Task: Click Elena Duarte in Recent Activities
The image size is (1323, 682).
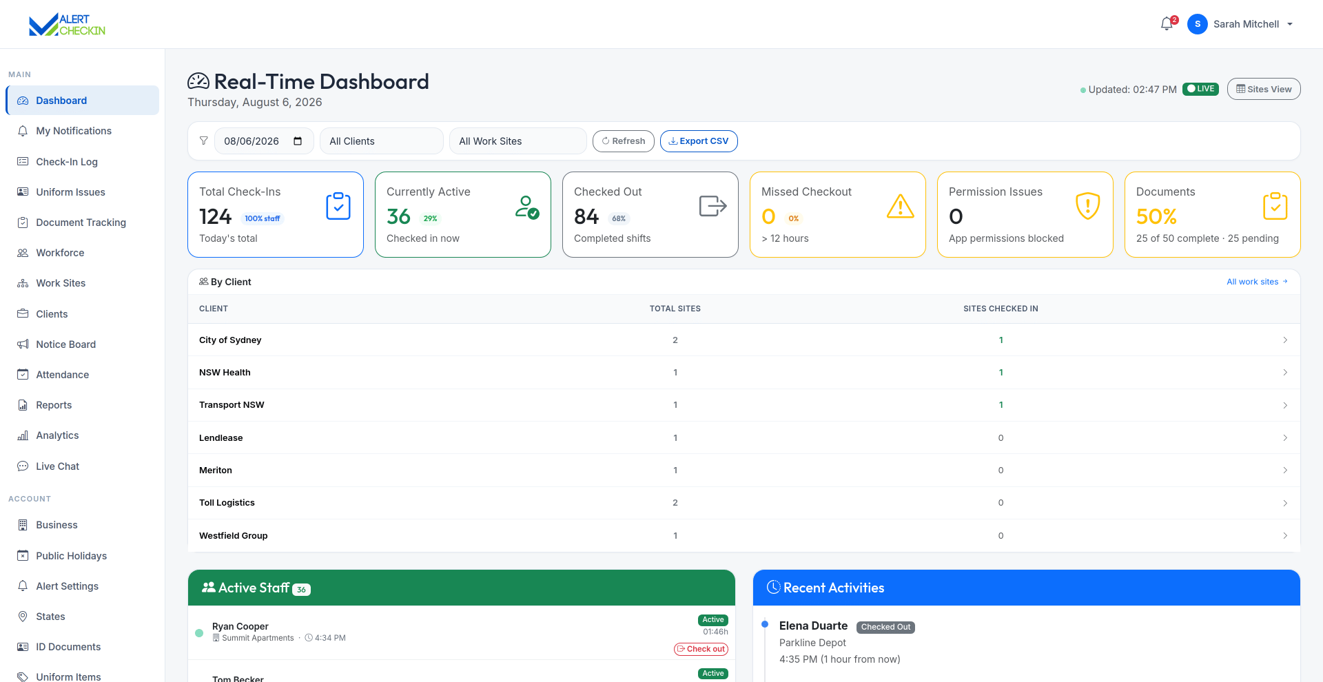Action: [813, 626]
